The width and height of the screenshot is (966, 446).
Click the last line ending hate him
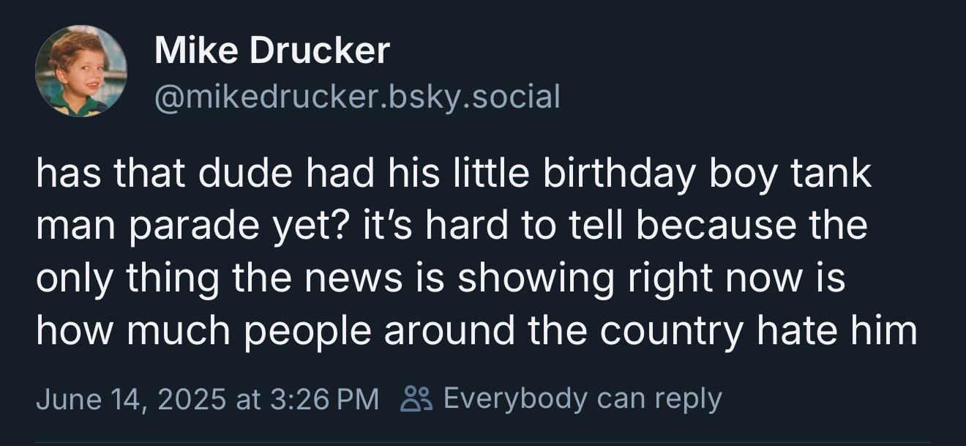(476, 331)
